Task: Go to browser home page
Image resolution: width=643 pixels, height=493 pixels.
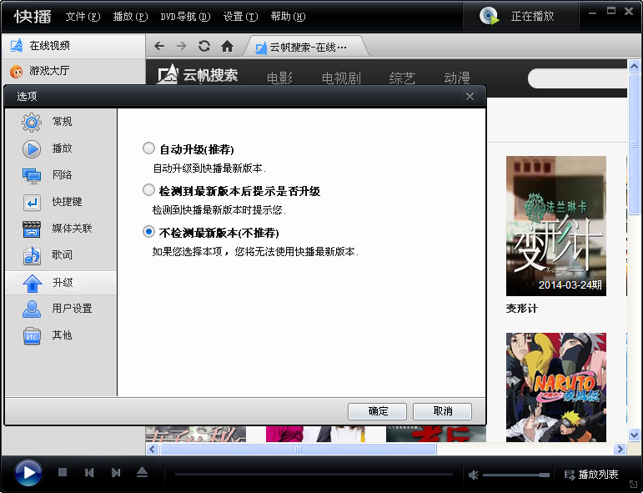Action: tap(227, 46)
